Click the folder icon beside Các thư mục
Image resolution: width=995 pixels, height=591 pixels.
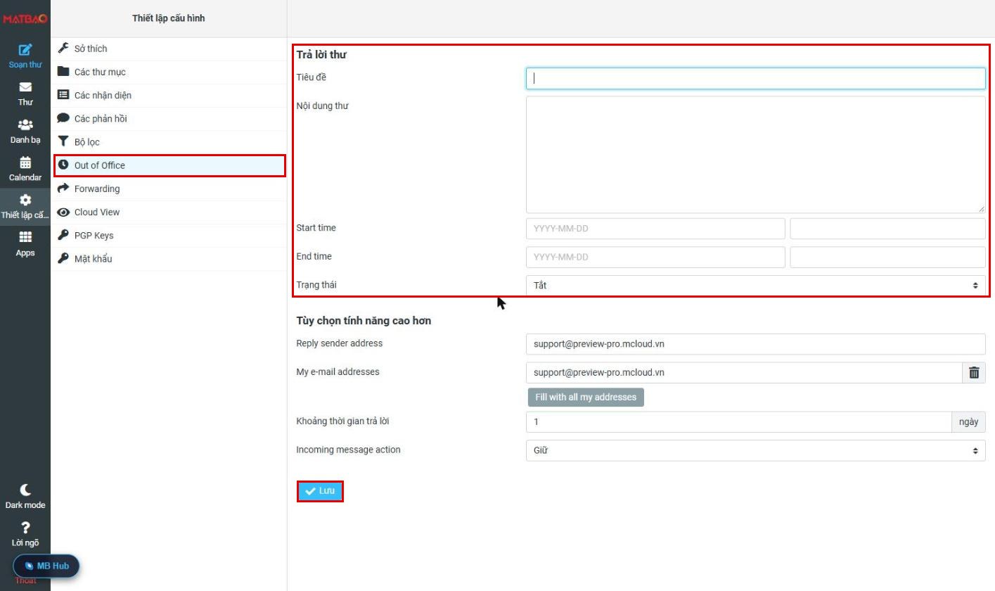click(63, 72)
